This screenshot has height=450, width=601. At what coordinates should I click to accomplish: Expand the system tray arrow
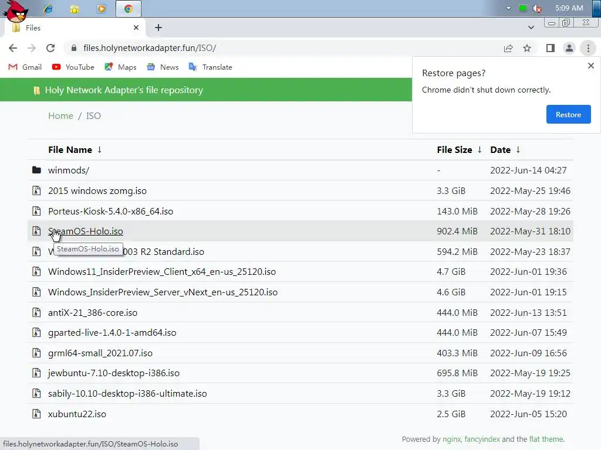pyautogui.click(x=509, y=8)
